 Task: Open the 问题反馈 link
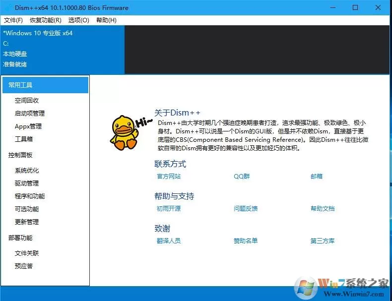point(246,209)
